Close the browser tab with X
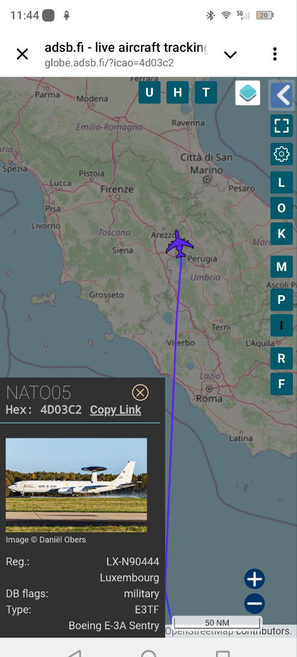The height and width of the screenshot is (657, 297). pos(22,54)
